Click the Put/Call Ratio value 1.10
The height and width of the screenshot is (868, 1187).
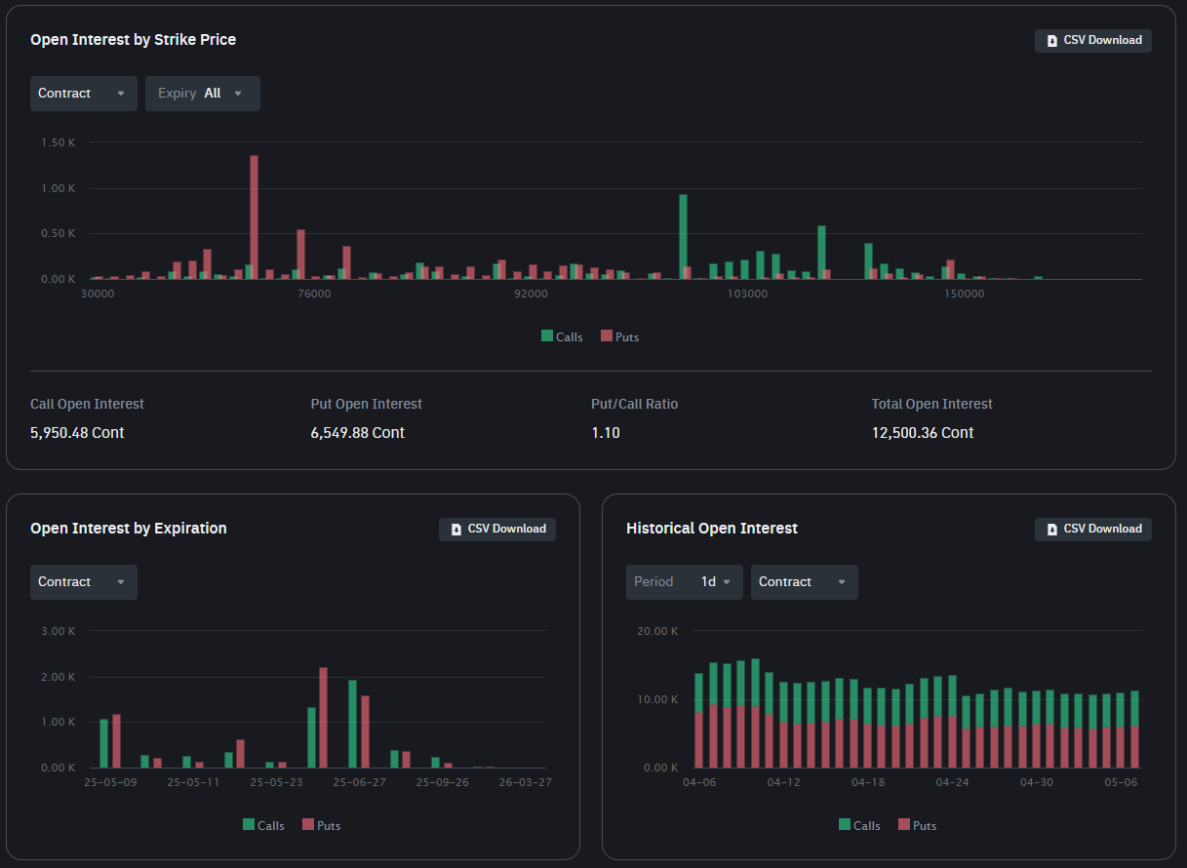606,433
